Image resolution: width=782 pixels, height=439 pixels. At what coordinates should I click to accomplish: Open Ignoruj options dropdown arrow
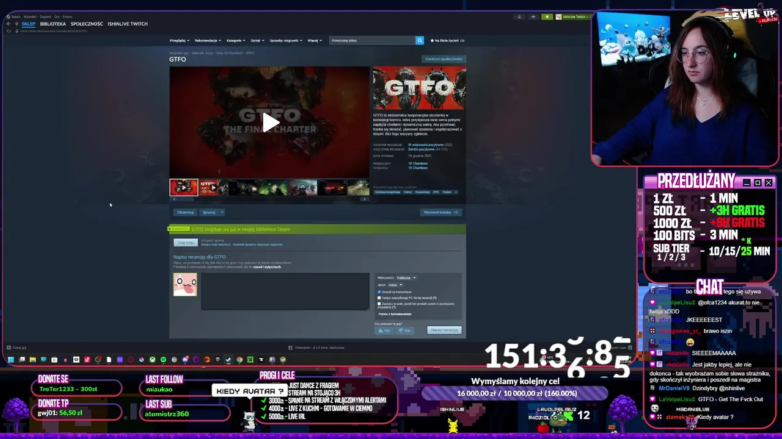[x=222, y=212]
